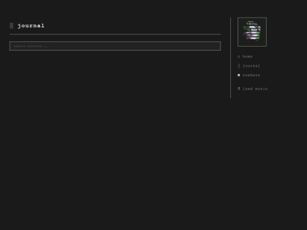Select the load music text button
This screenshot has width=307, height=230.
tap(255, 89)
